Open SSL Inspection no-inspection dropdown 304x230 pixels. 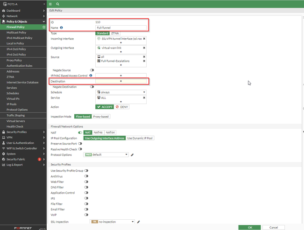tap(112, 222)
